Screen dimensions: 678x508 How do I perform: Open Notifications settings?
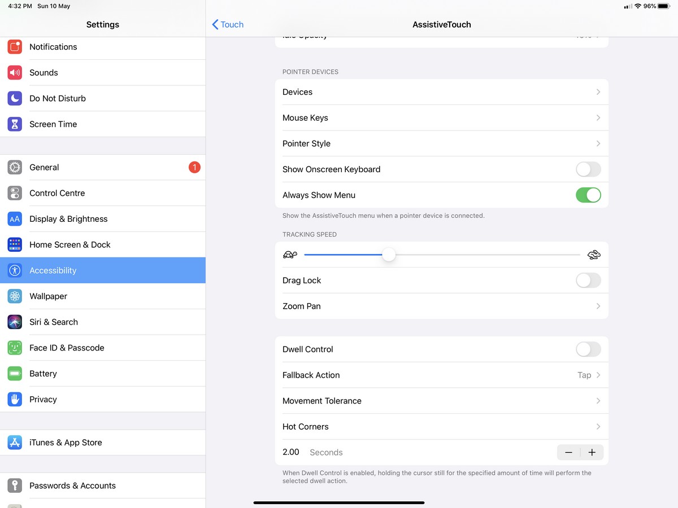coord(103,47)
